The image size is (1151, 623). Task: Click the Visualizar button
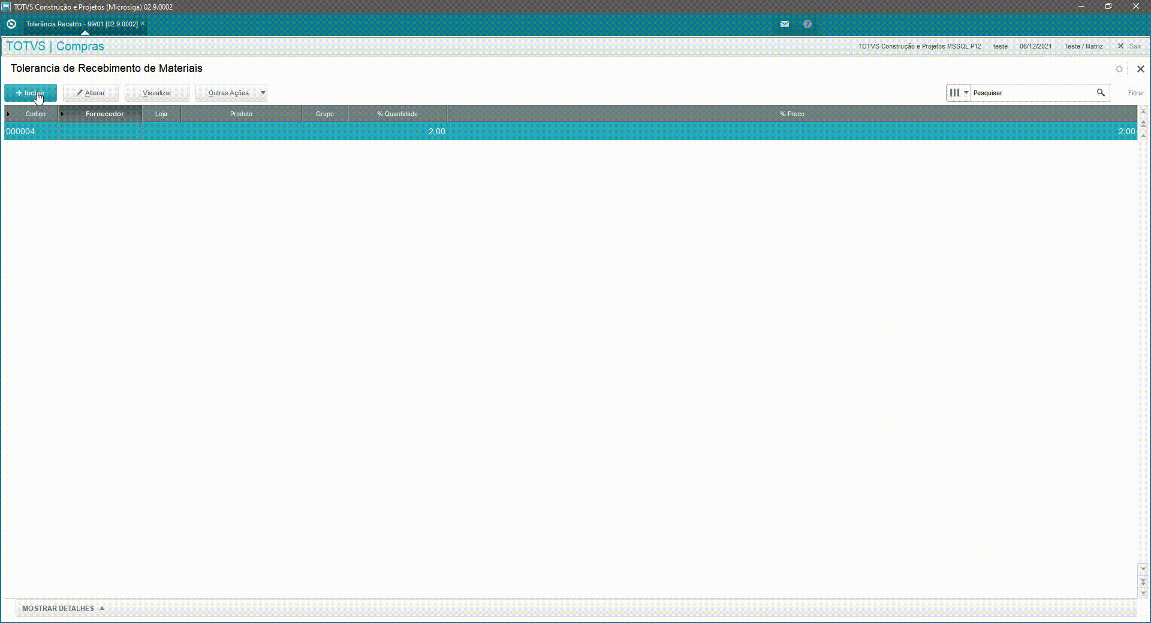point(157,93)
